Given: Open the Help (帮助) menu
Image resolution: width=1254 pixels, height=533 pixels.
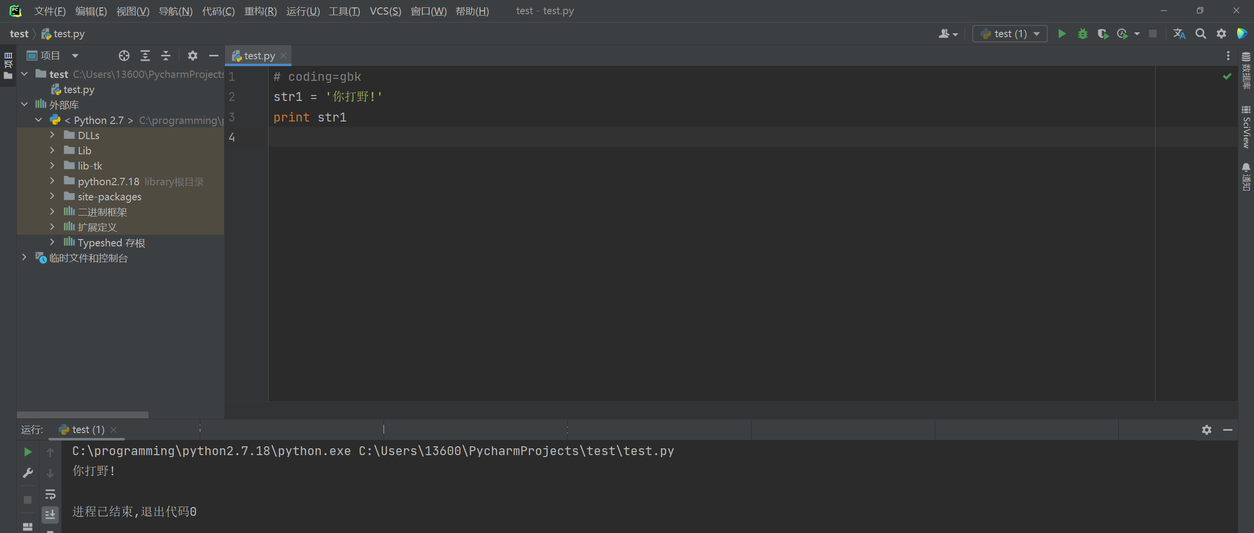Looking at the screenshot, I should [x=472, y=11].
